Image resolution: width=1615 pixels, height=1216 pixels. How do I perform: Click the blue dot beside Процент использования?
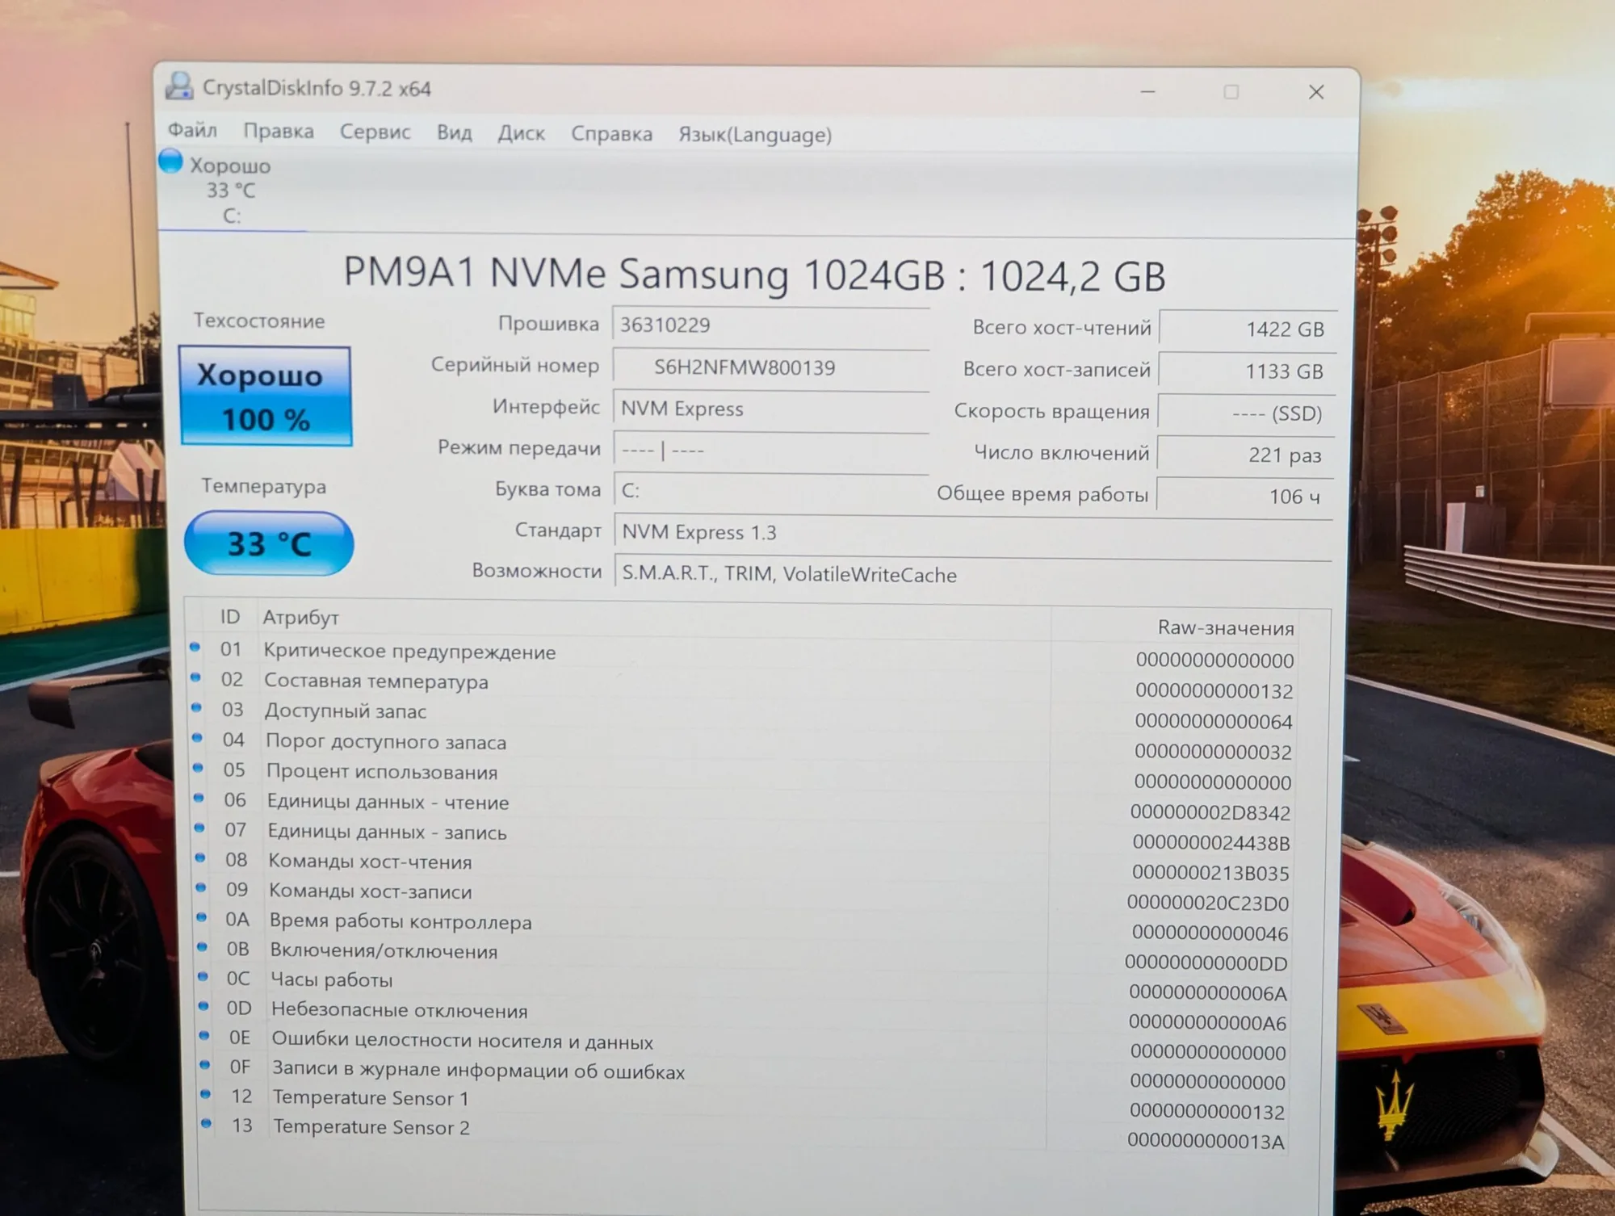point(198,768)
